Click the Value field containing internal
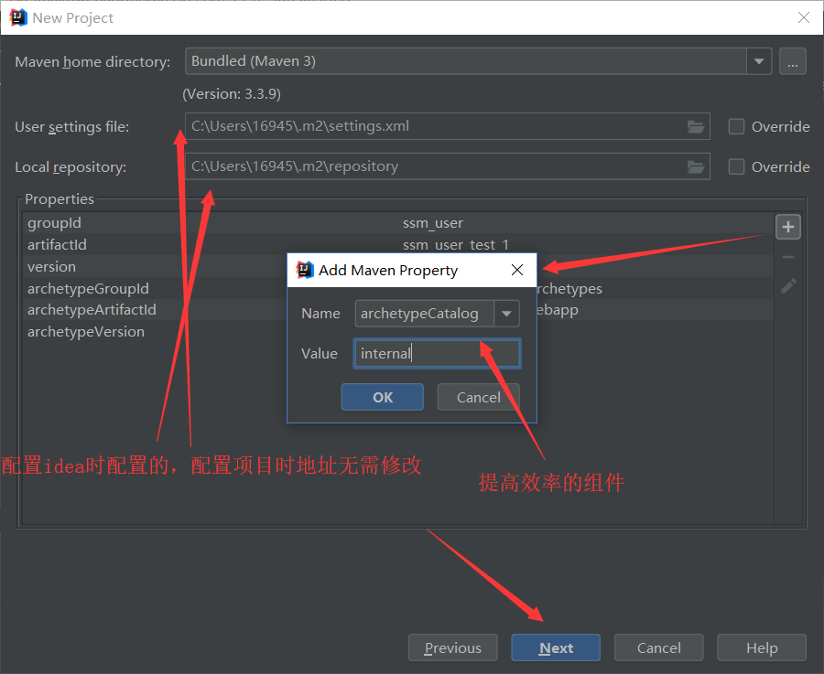 [438, 353]
